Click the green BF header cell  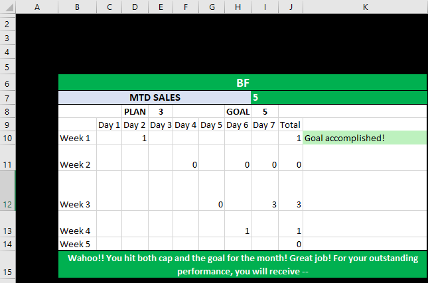242,84
